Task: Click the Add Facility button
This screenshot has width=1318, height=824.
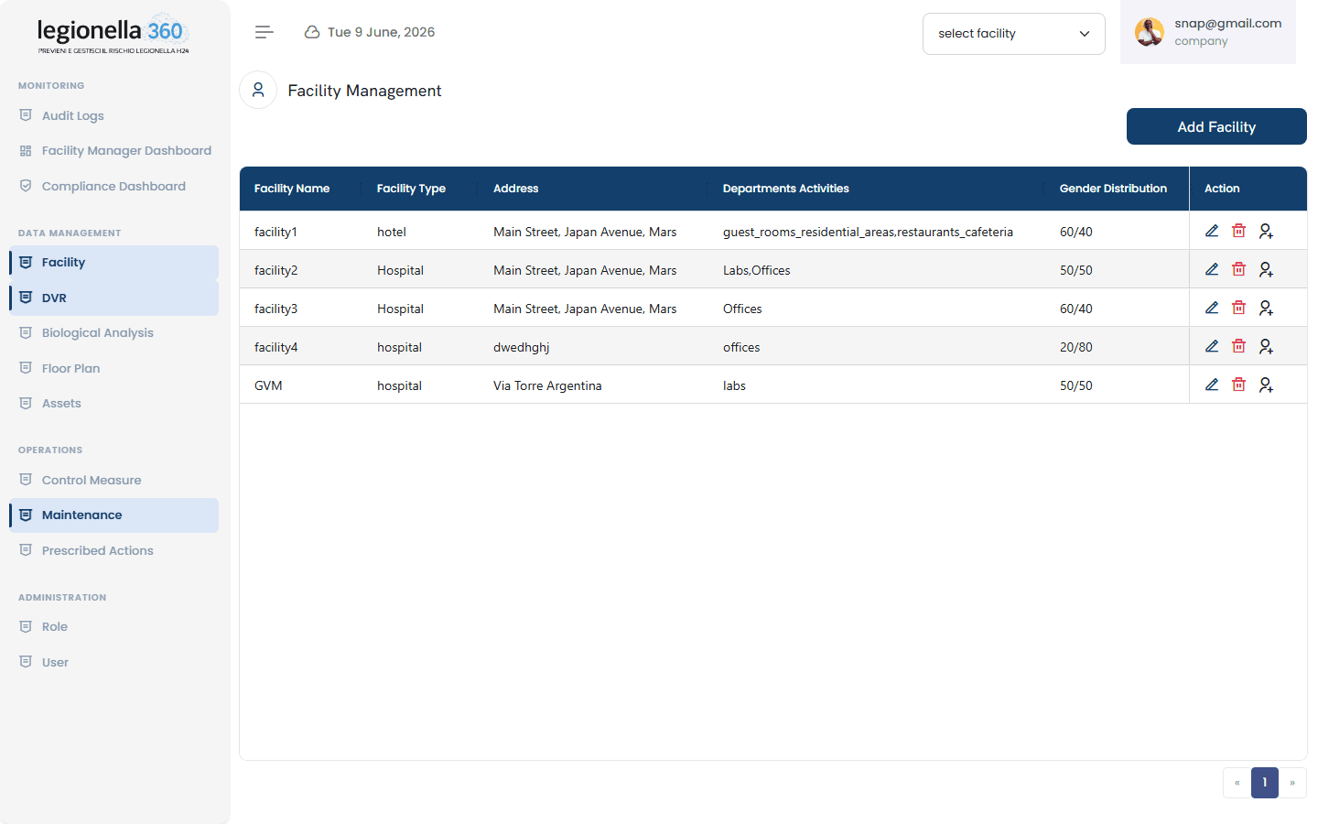Action: 1216,126
